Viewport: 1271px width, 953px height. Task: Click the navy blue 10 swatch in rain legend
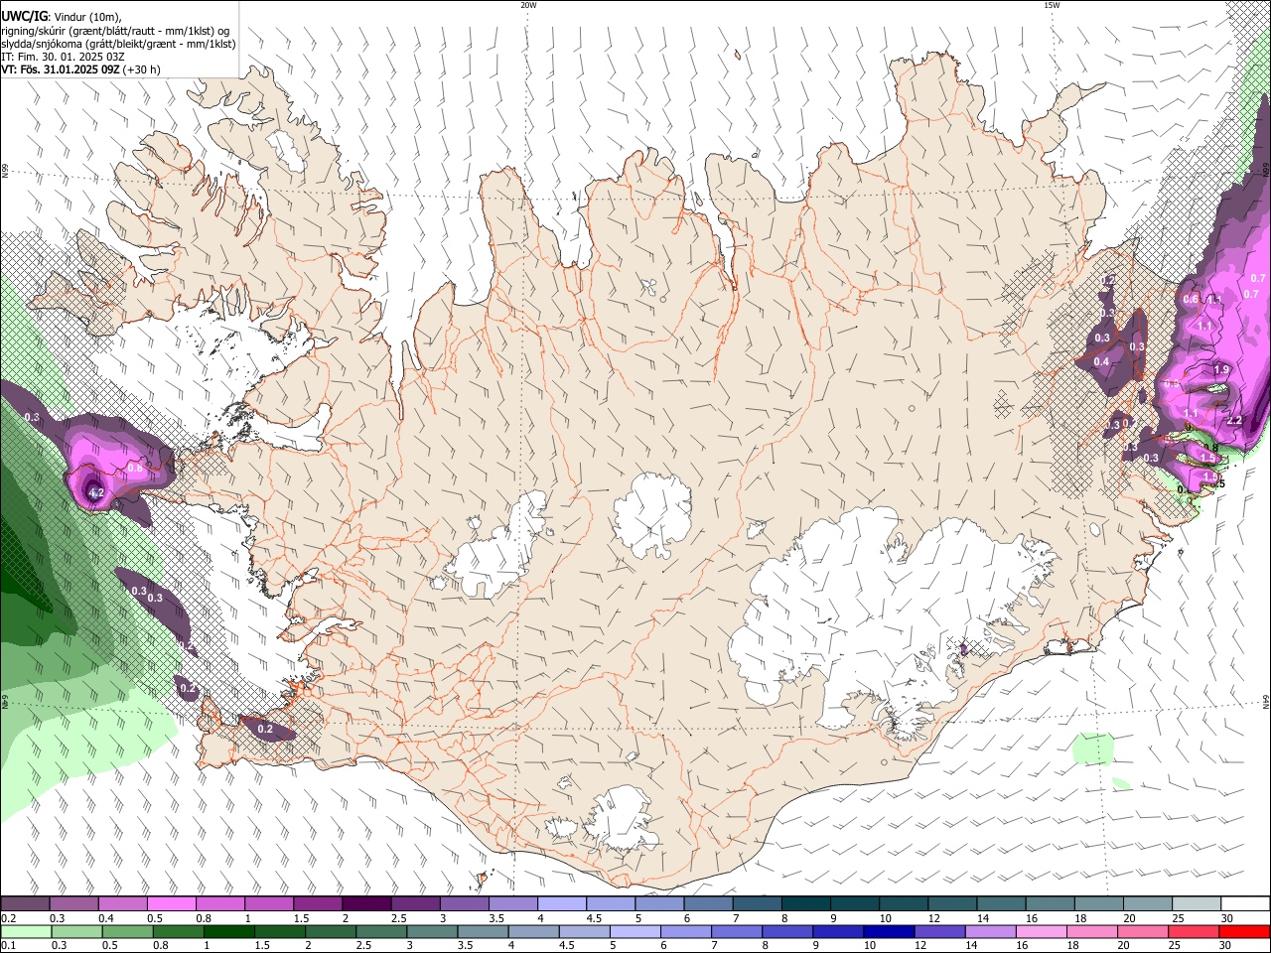(888, 931)
